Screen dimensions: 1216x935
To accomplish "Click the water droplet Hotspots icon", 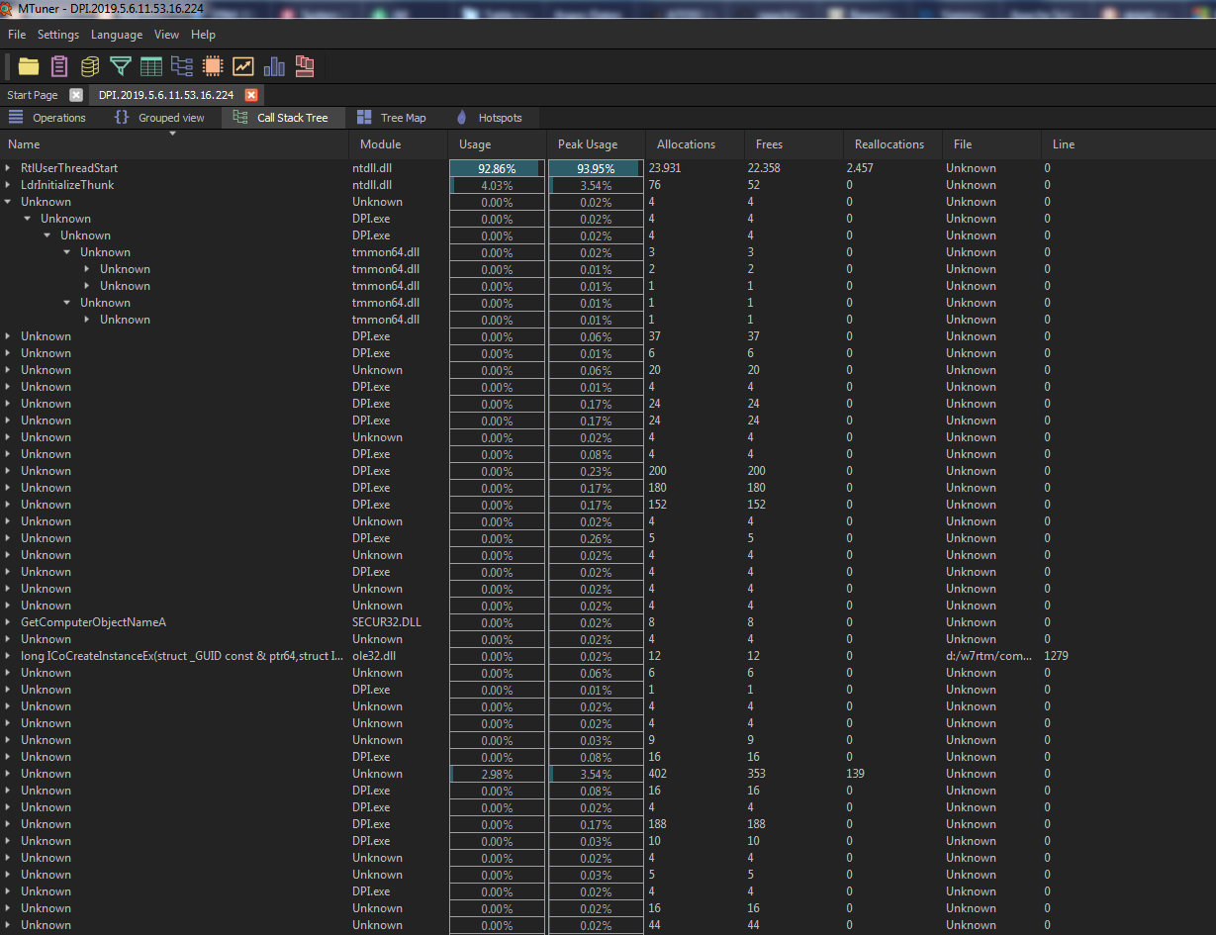I will click(461, 117).
